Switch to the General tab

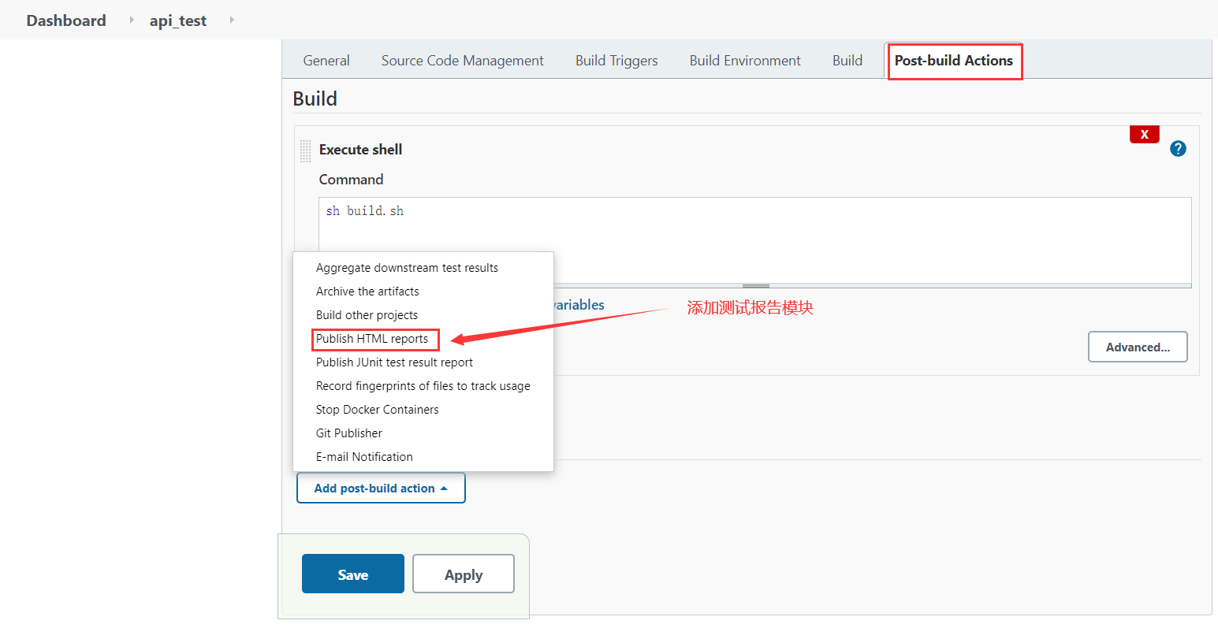pos(326,61)
